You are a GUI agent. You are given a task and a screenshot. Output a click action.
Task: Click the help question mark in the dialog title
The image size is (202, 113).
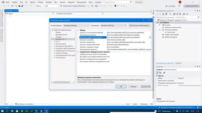tap(144, 20)
